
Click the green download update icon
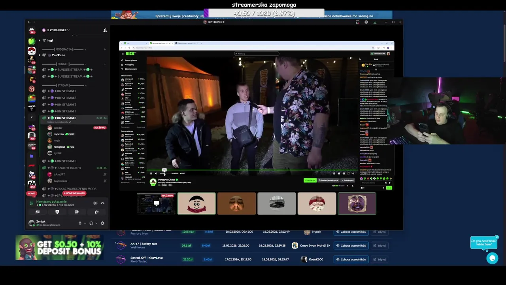coord(375,22)
